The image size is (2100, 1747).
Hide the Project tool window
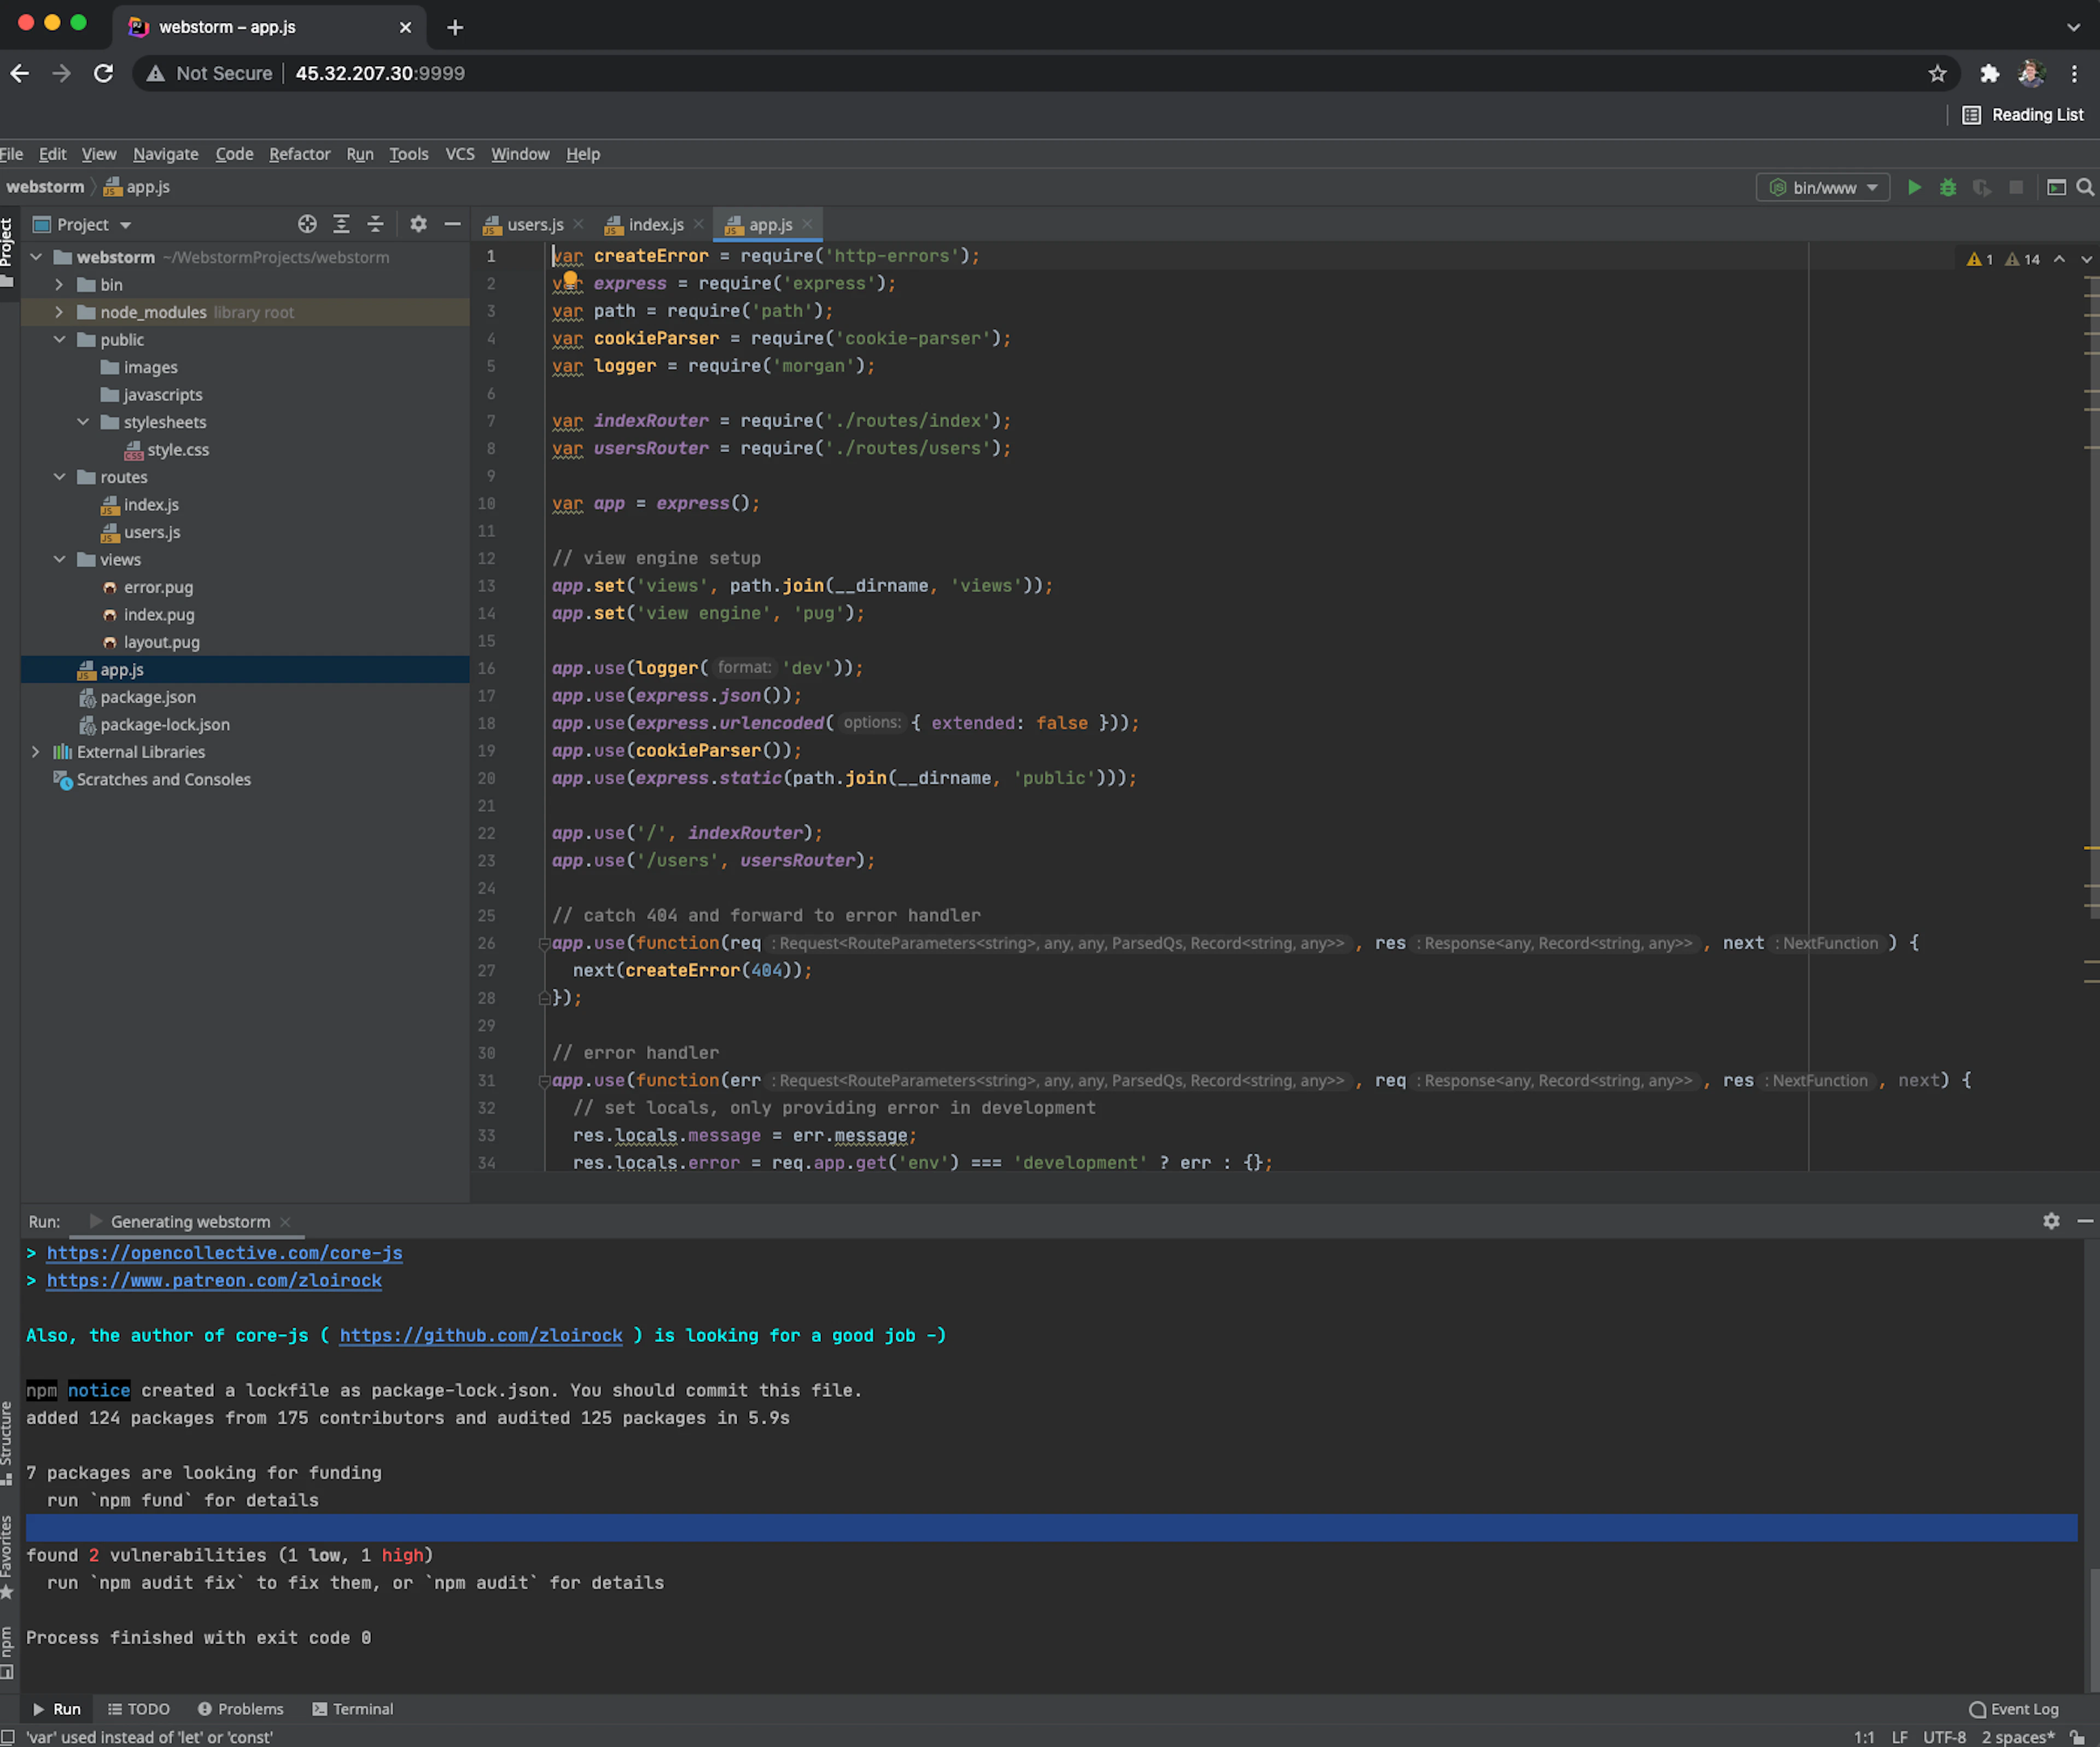[x=452, y=224]
